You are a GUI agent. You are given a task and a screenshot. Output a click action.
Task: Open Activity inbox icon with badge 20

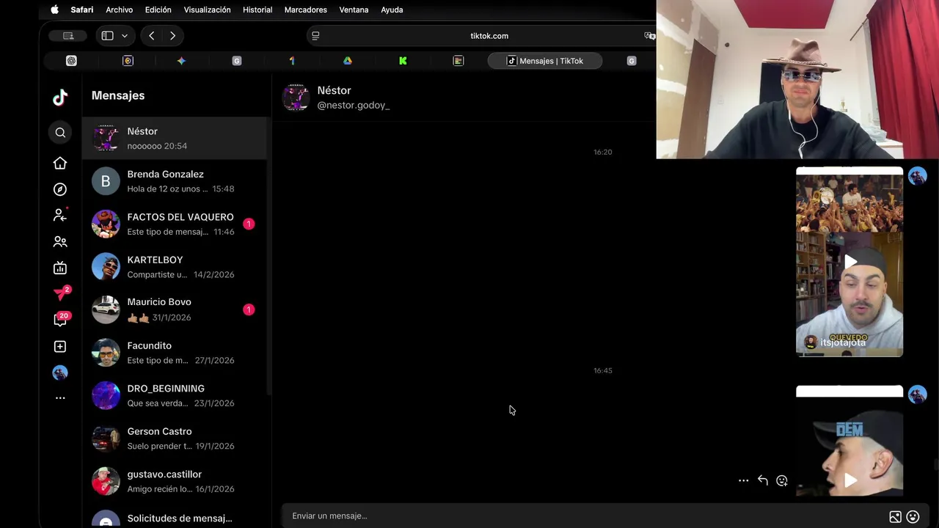coord(61,320)
